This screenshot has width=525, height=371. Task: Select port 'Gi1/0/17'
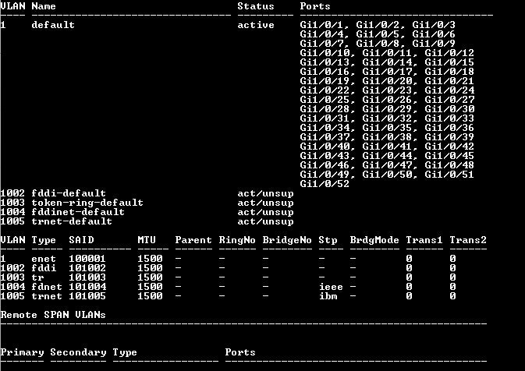click(386, 72)
